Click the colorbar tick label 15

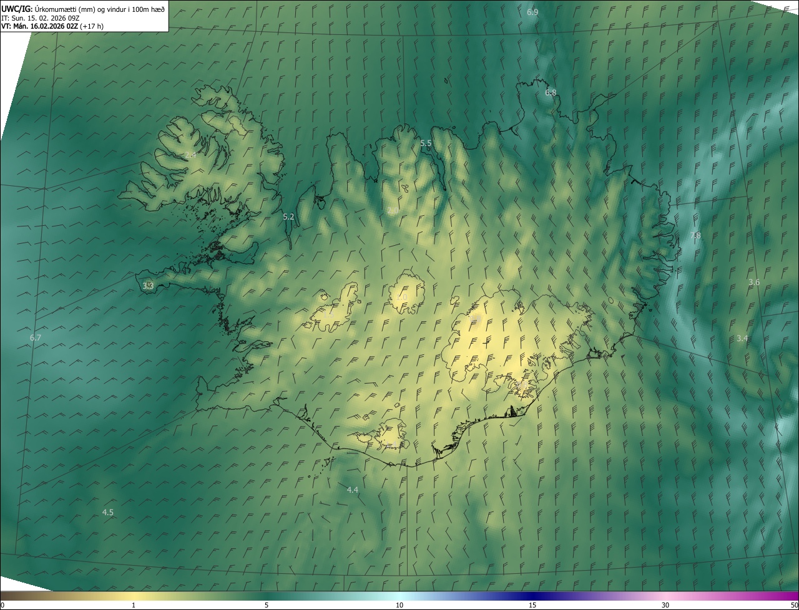coord(532,605)
